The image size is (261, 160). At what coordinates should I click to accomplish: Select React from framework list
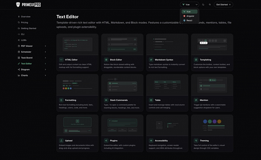(x=189, y=20)
